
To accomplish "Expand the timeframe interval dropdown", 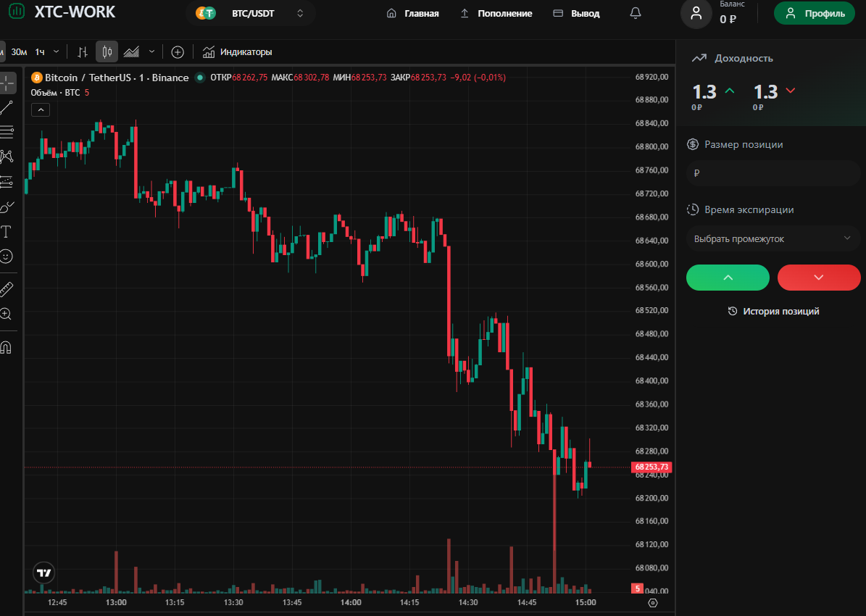I will pos(57,51).
